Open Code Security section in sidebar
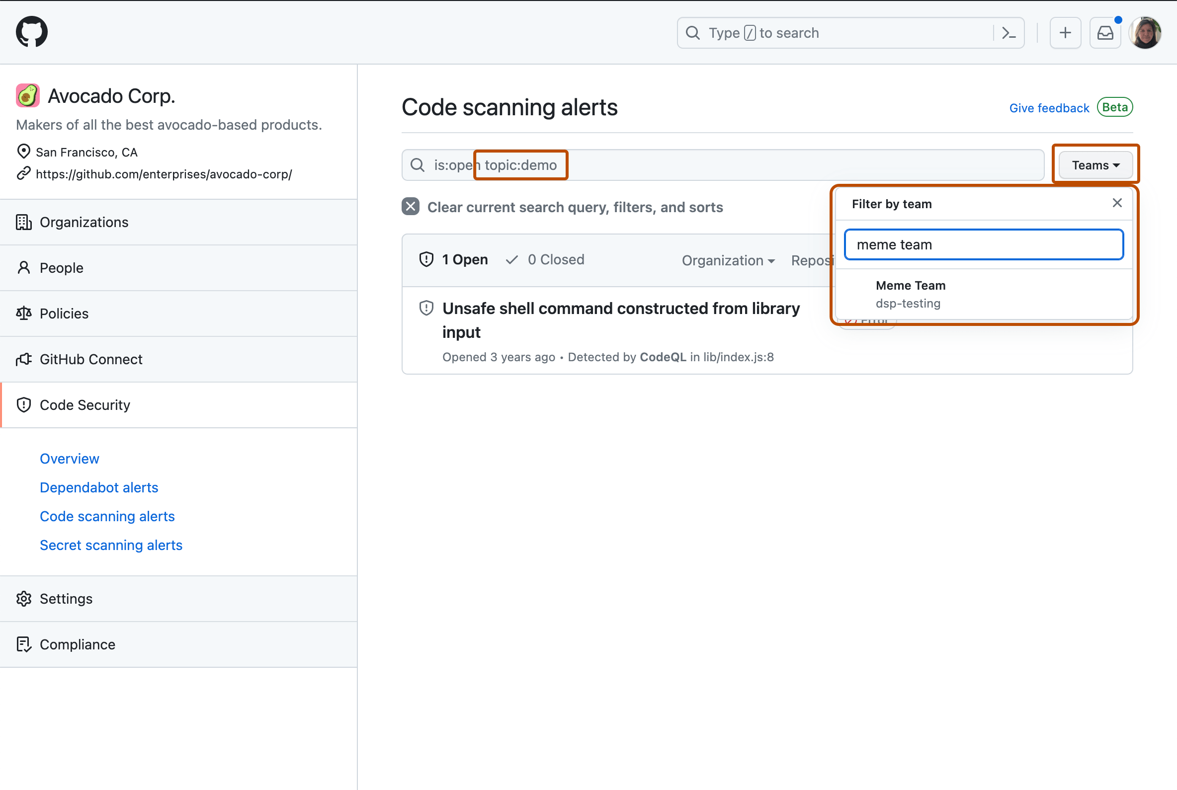Viewport: 1177px width, 790px height. (178, 405)
